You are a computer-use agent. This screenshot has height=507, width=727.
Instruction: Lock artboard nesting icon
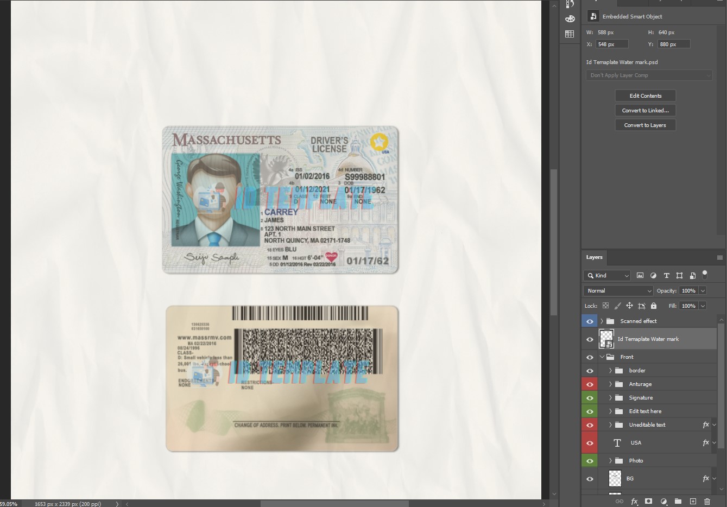[641, 306]
